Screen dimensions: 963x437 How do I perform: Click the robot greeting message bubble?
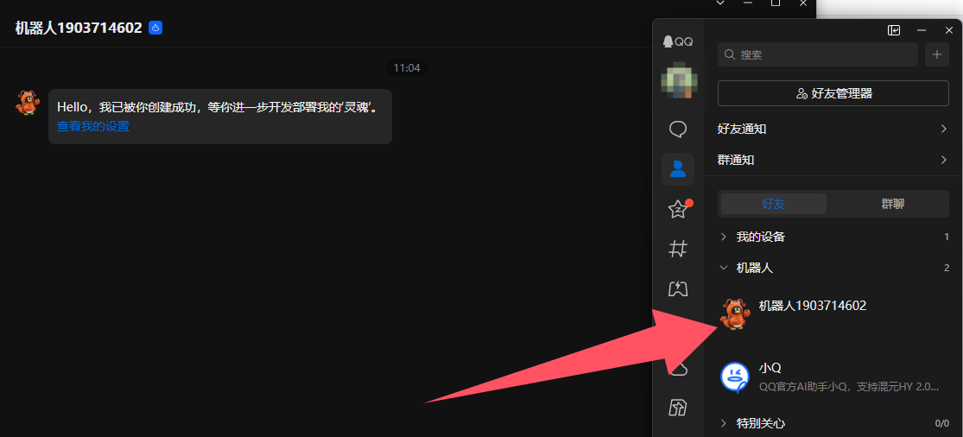(x=220, y=117)
